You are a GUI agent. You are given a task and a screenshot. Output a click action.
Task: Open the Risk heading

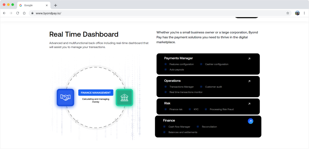167,103
